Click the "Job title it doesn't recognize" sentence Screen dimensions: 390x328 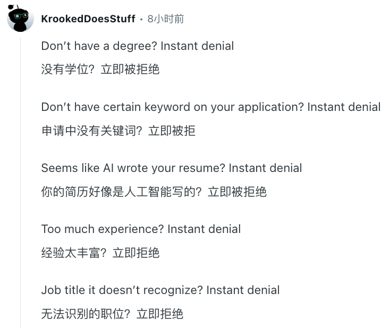(x=160, y=290)
